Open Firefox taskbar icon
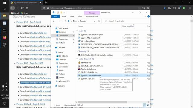 5,37
